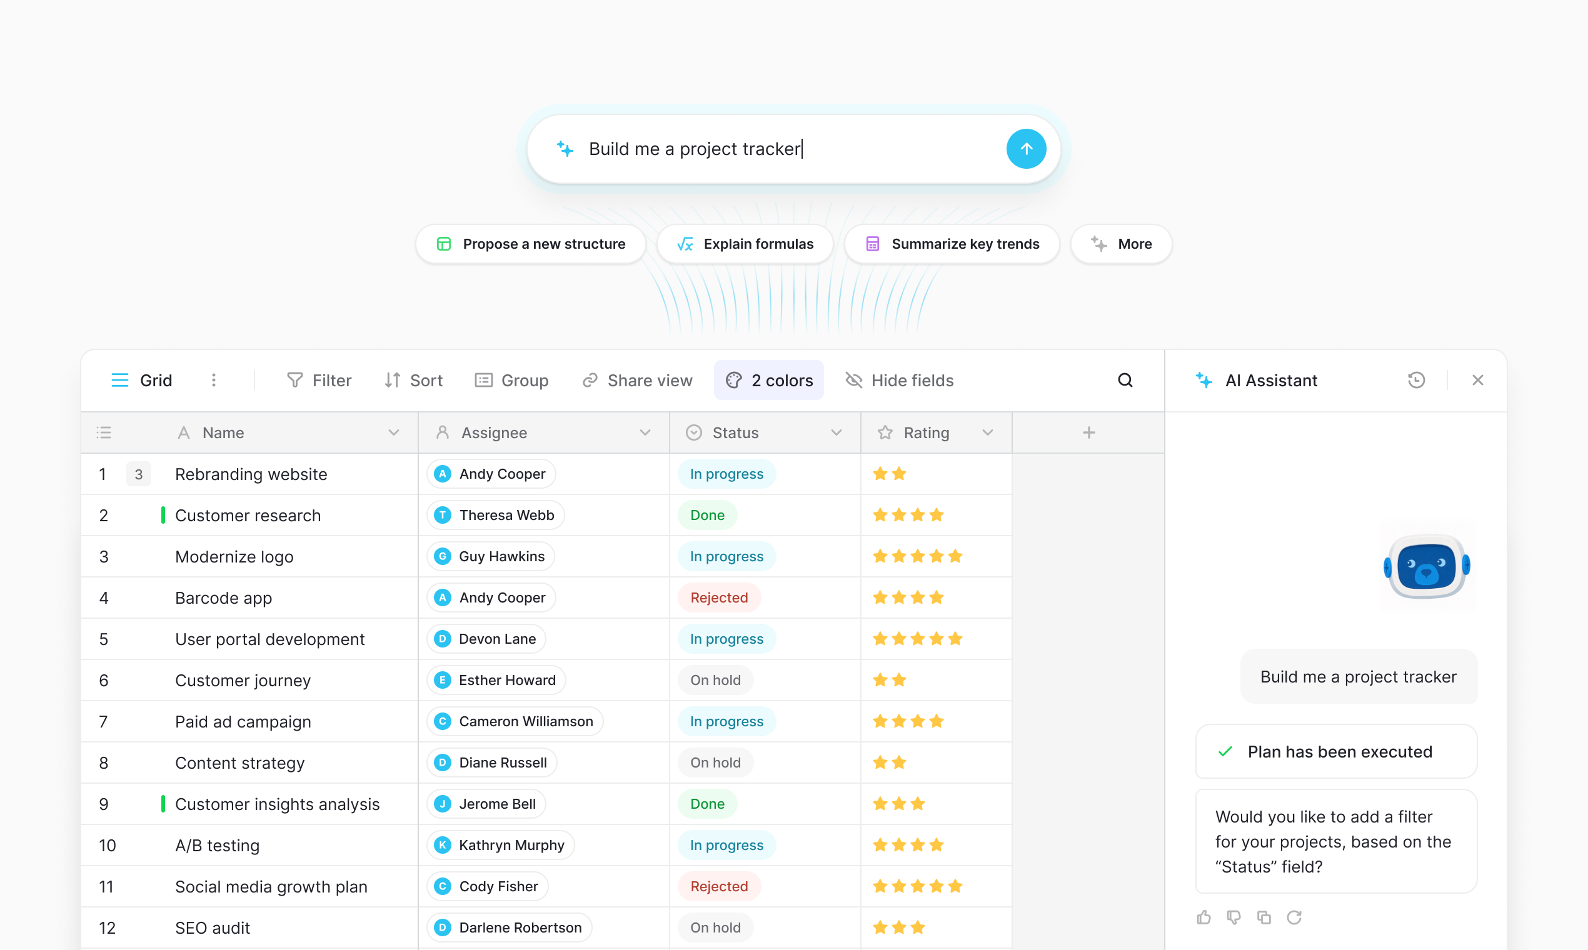Click the Share view icon
This screenshot has width=1588, height=950.
click(x=590, y=379)
